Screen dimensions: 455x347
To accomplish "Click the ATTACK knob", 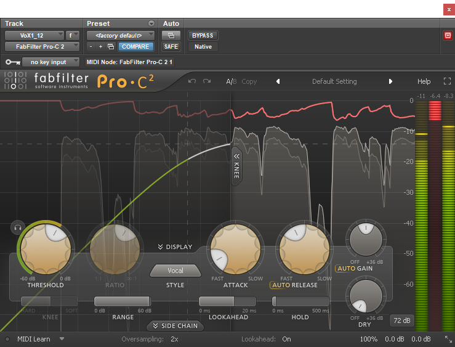I will point(235,249).
